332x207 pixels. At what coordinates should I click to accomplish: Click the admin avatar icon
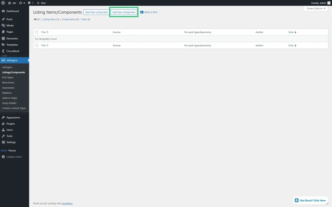329,3
